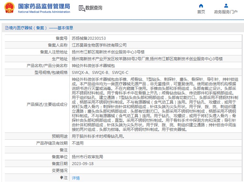The width and height of the screenshot is (244, 182).
Task: Click the 数据查询 heading text
Action: tap(94, 7)
